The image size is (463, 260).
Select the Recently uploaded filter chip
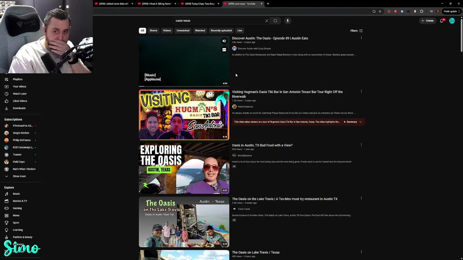click(221, 30)
